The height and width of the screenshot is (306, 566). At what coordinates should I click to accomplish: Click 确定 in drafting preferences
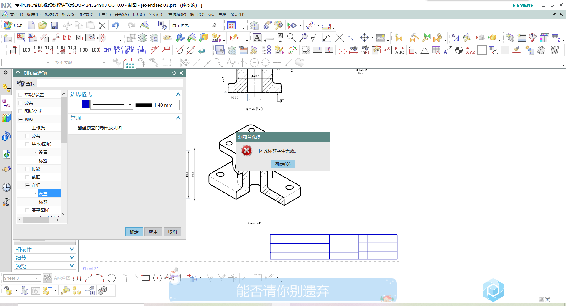pyautogui.click(x=134, y=232)
